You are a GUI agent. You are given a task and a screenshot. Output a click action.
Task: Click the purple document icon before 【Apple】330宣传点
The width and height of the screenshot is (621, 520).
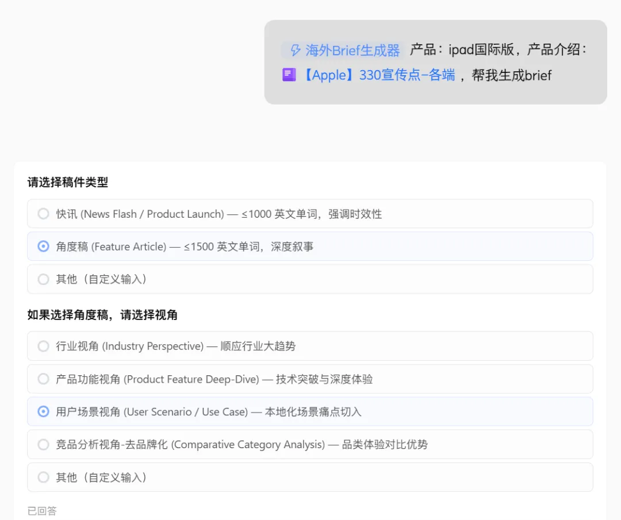pyautogui.click(x=289, y=75)
